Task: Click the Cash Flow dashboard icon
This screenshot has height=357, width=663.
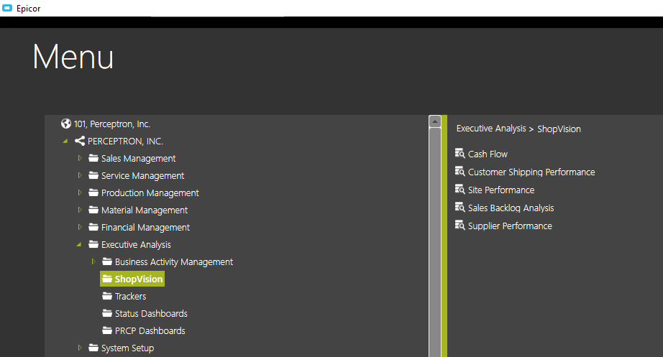Action: tap(459, 154)
